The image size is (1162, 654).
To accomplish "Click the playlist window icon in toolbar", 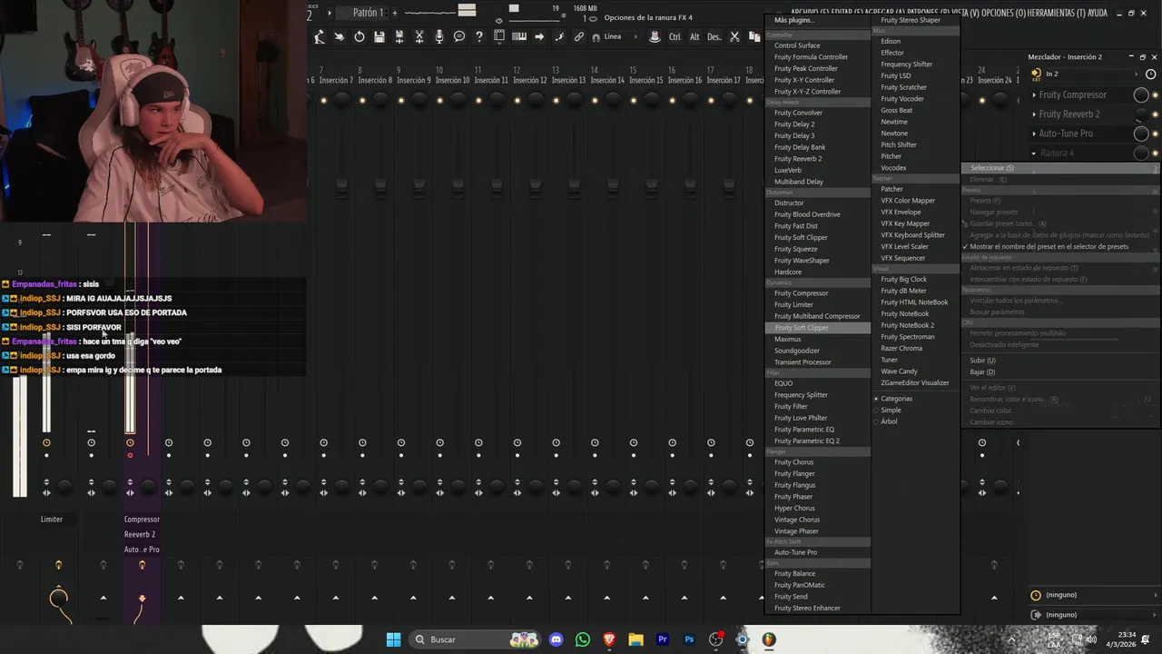I will 499,36.
